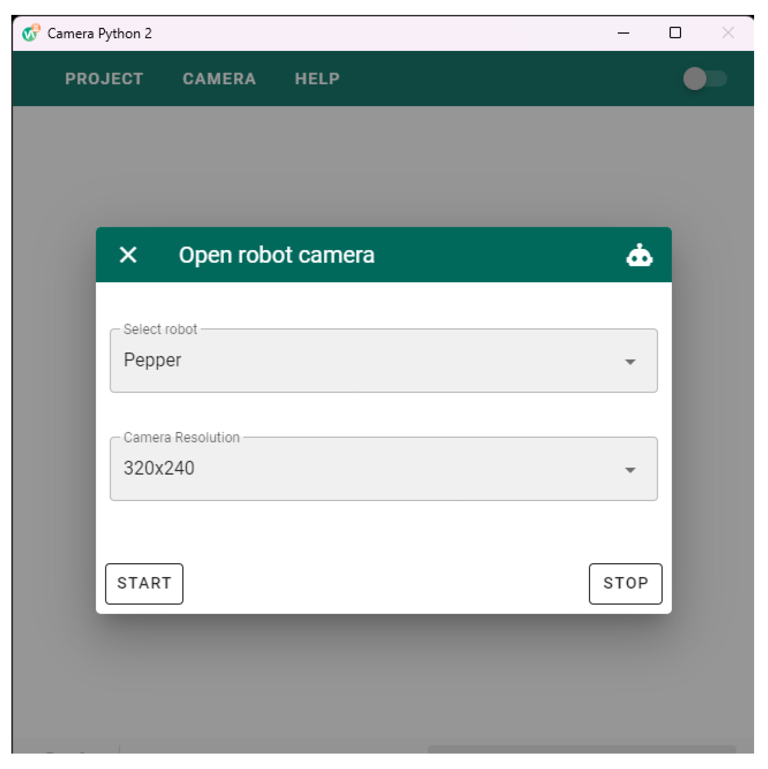Close the Camera Python 2 window

pyautogui.click(x=727, y=33)
